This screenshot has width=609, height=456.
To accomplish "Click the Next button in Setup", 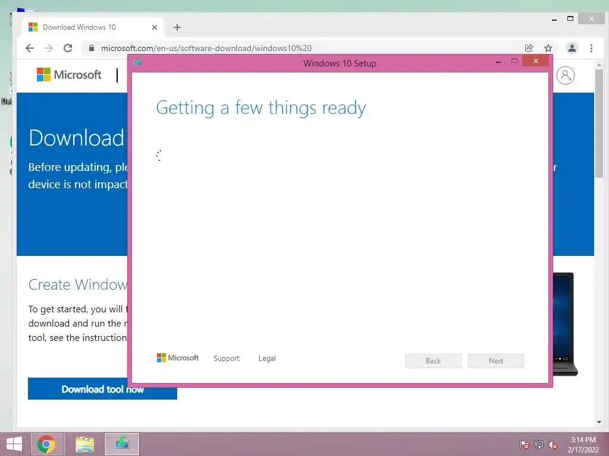I will [496, 361].
